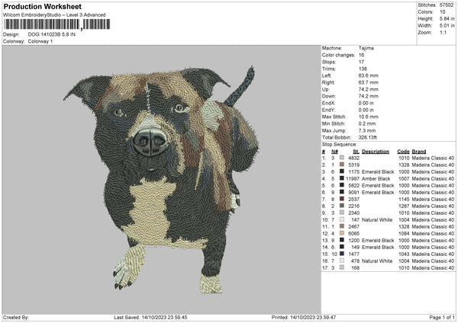
Task: Select the Min Stitch value 0.2 mm
Action: coord(367,123)
